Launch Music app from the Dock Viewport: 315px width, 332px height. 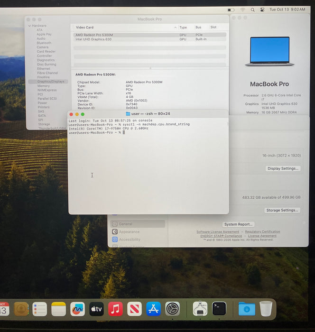click(115, 309)
